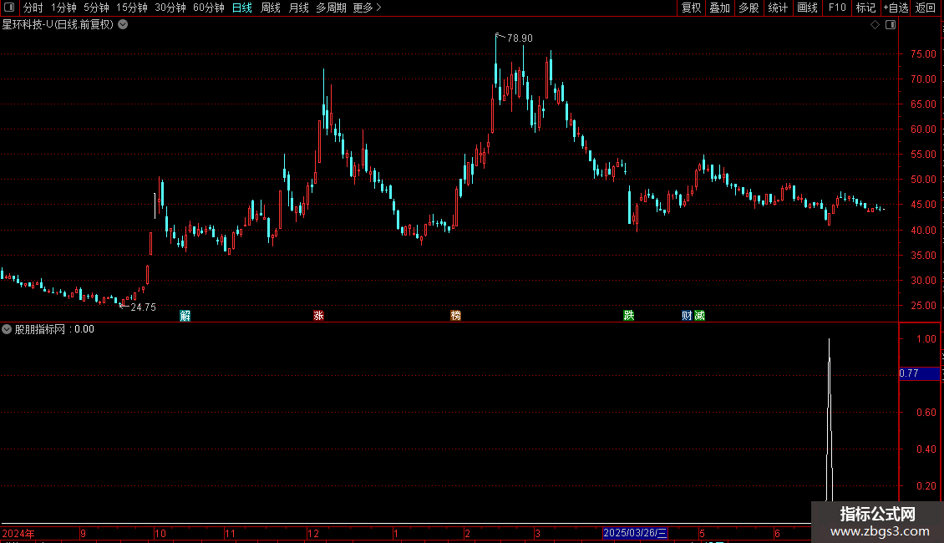Click the 75.00 price axis label
Viewport: 944px width, 543px height.
pyautogui.click(x=923, y=54)
